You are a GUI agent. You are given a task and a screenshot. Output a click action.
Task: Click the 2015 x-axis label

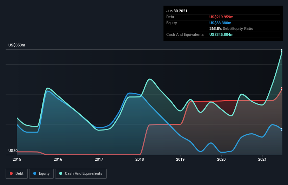click(x=17, y=159)
